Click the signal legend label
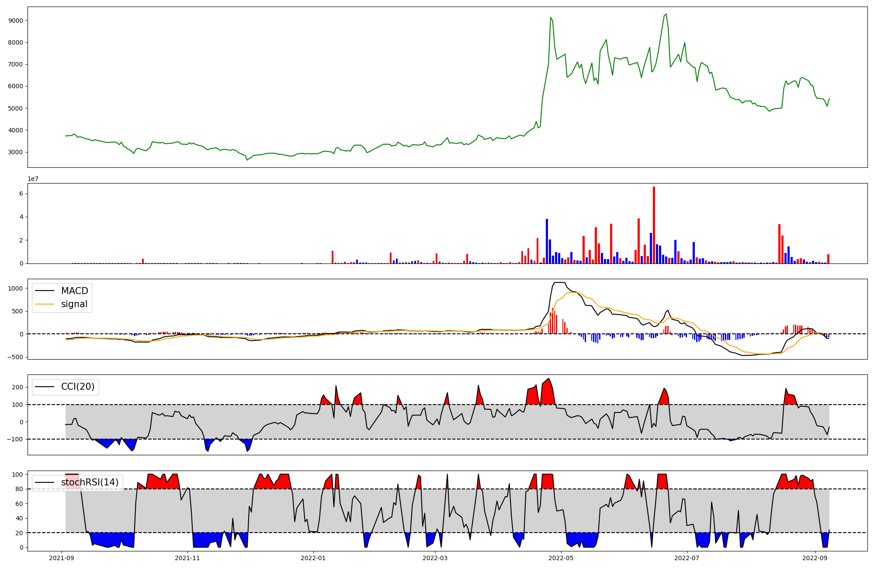This screenshot has width=874, height=568. pyautogui.click(x=74, y=304)
